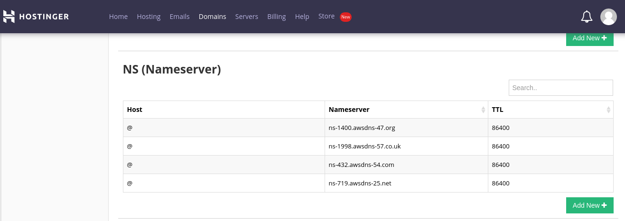Open the Billing section

click(x=276, y=17)
